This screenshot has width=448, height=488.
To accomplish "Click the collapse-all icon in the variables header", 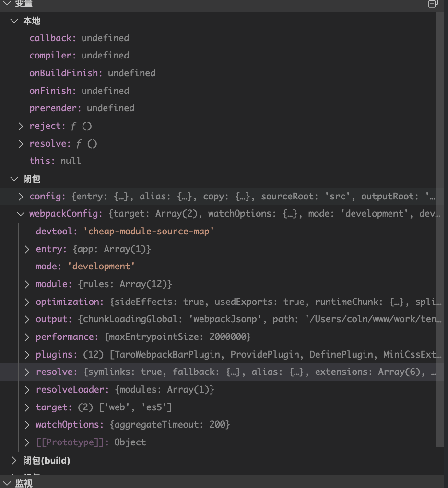I will [x=433, y=3].
